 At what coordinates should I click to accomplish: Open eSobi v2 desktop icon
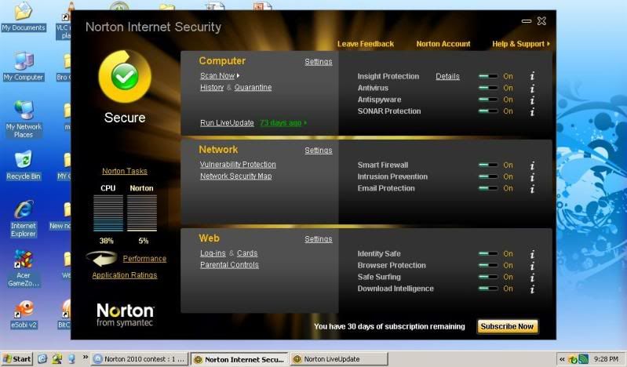(24, 314)
